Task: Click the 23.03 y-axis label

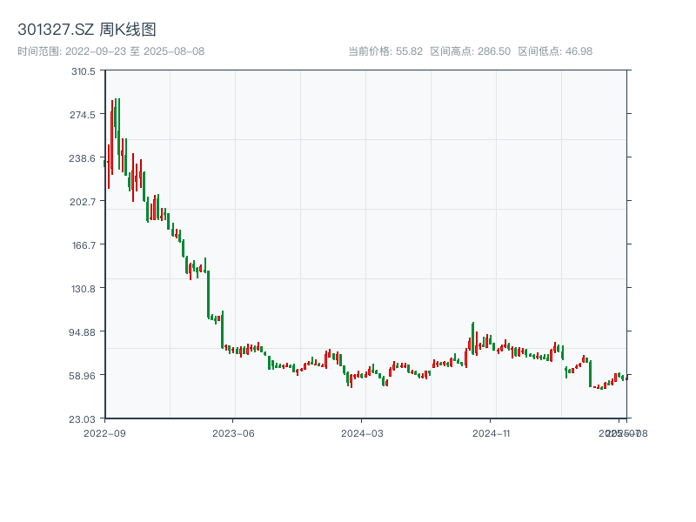Action: click(84, 419)
